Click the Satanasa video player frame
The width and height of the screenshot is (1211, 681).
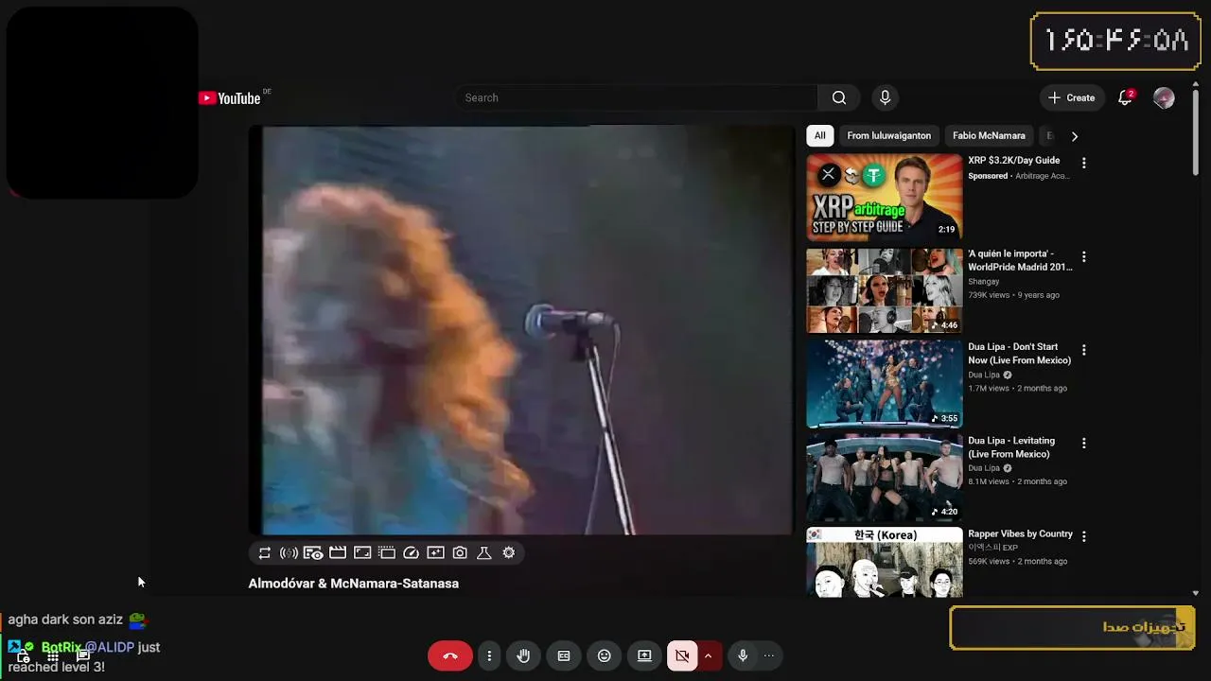tap(521, 330)
